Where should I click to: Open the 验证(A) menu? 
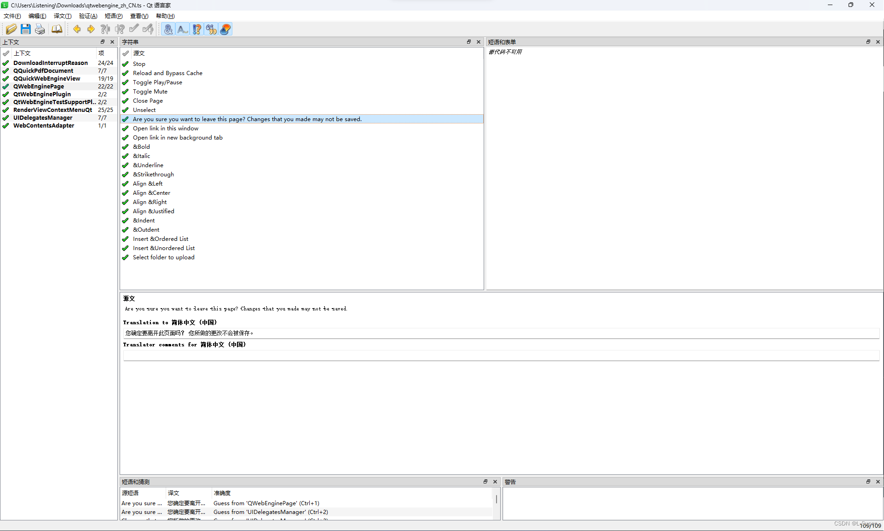point(88,16)
